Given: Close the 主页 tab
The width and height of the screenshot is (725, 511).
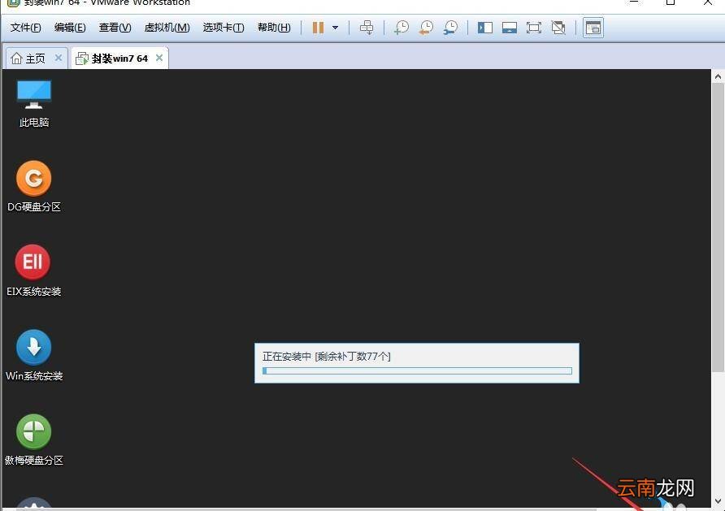Looking at the screenshot, I should click(x=59, y=58).
